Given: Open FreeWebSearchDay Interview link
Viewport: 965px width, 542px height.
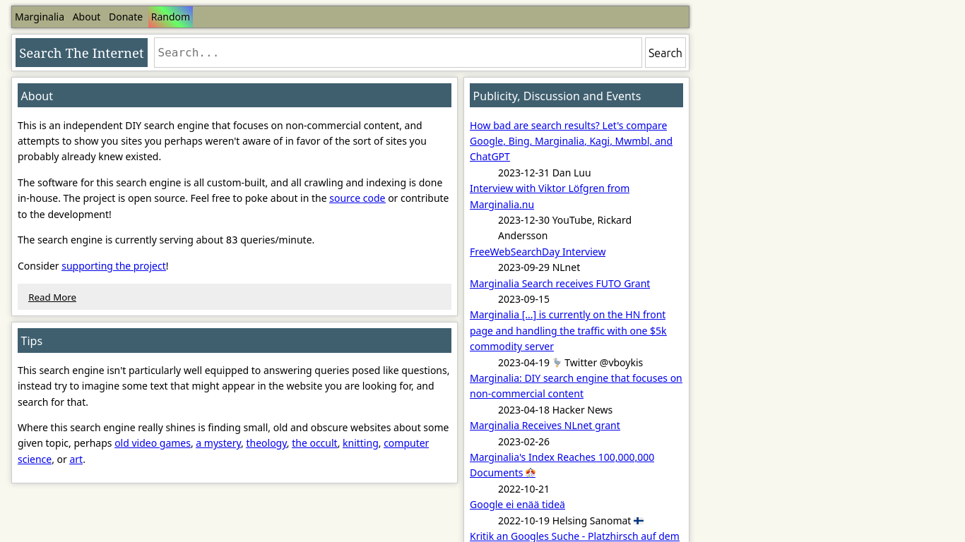Looking at the screenshot, I should tap(538, 252).
